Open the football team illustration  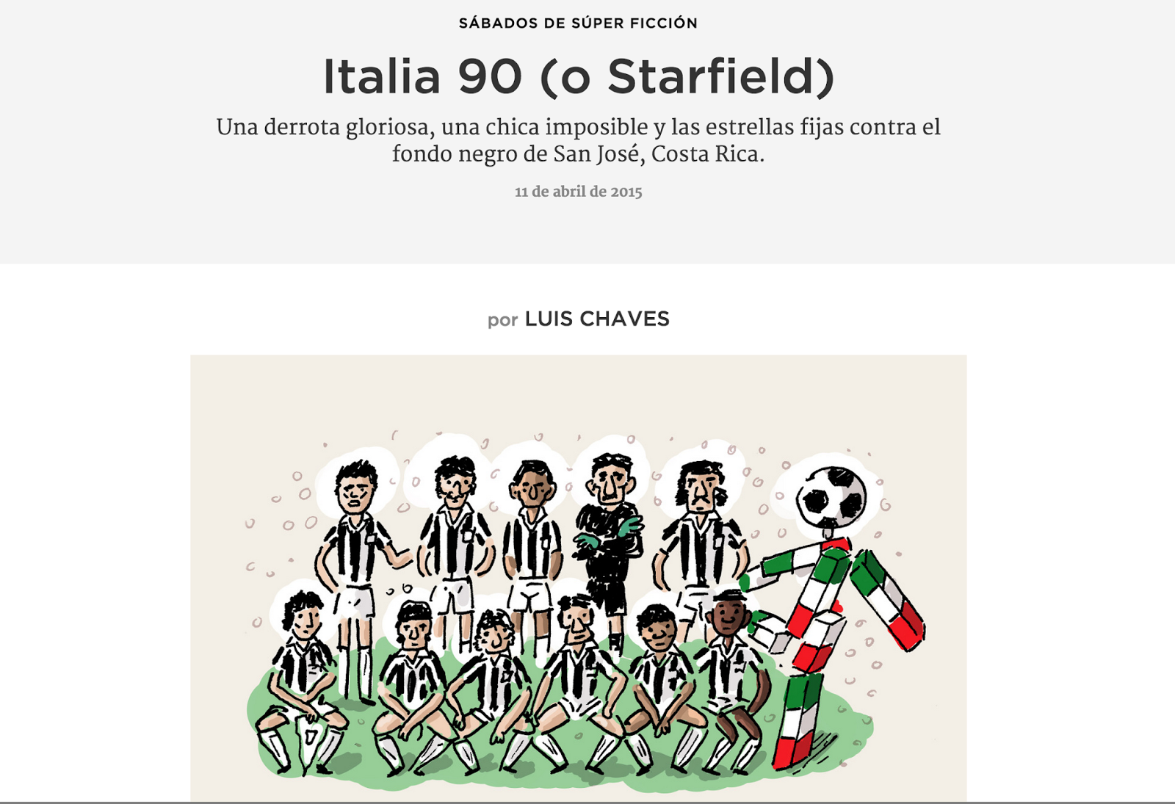point(579,579)
